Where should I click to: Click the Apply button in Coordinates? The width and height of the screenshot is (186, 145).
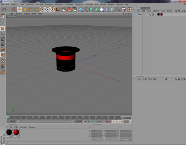pos(125,140)
